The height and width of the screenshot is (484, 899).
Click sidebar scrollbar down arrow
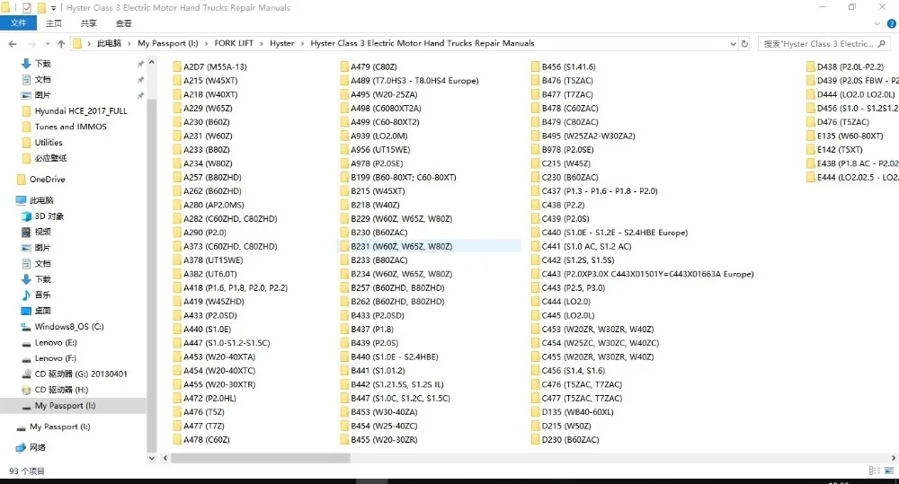(x=152, y=458)
